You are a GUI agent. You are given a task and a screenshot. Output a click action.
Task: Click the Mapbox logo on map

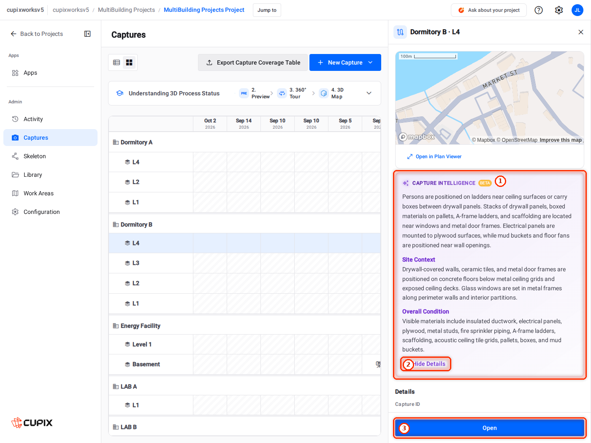coord(417,137)
